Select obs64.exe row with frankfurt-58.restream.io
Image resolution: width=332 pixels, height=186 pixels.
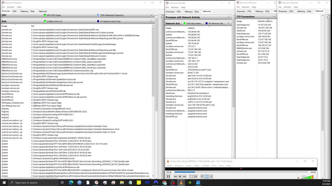point(198,93)
